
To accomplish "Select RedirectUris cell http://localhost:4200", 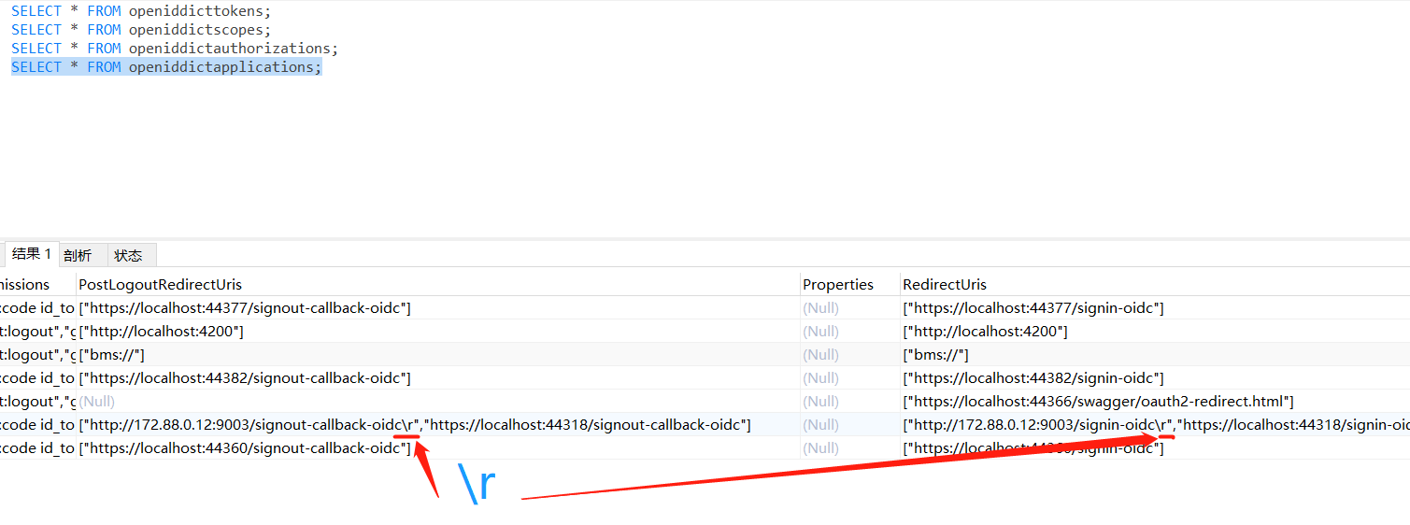I will coord(1154,332).
